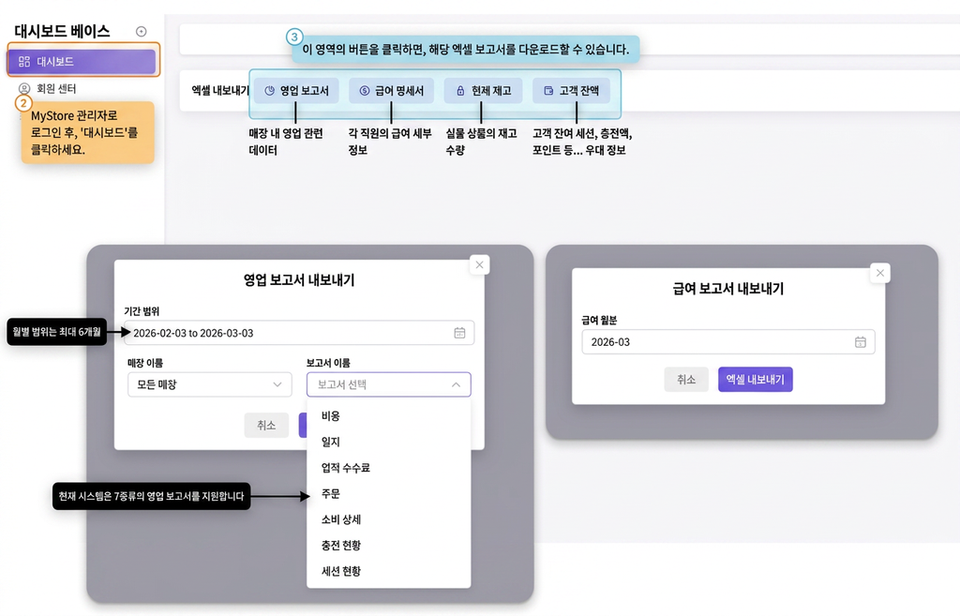Select 충전 현황 from report list
960x616 pixels.
[x=389, y=545]
